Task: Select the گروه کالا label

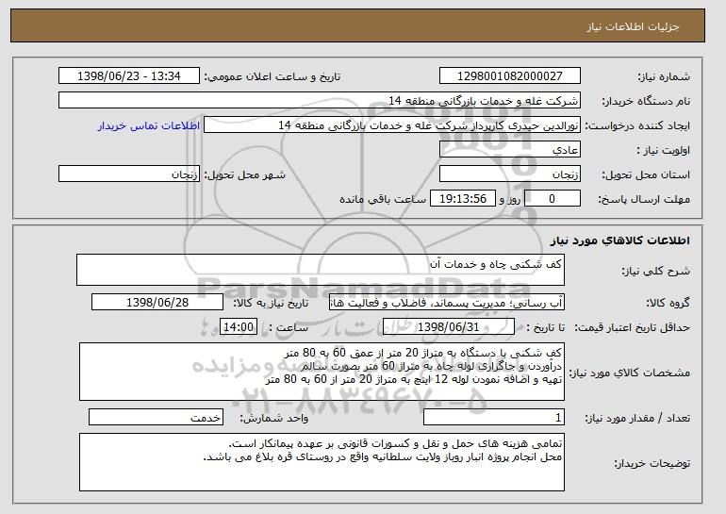Action: [668, 303]
